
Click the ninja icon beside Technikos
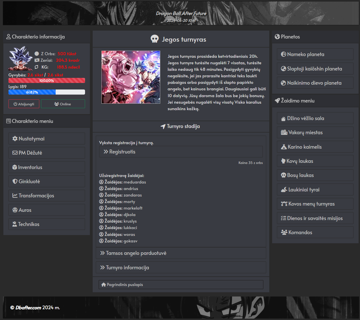pos(15,224)
